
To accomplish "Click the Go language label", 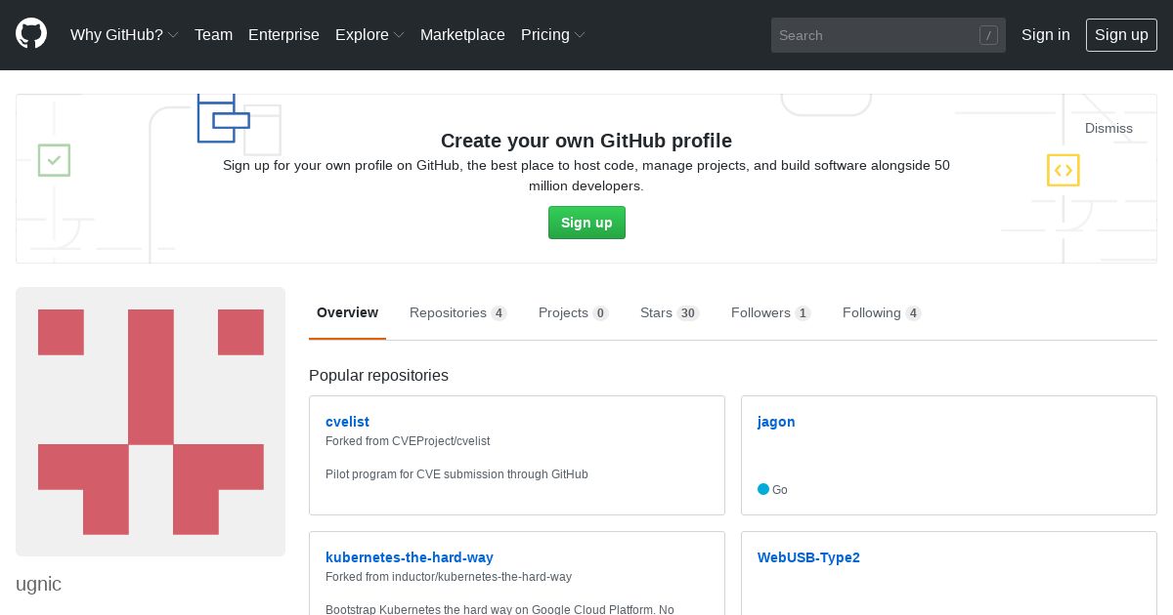I will point(780,490).
